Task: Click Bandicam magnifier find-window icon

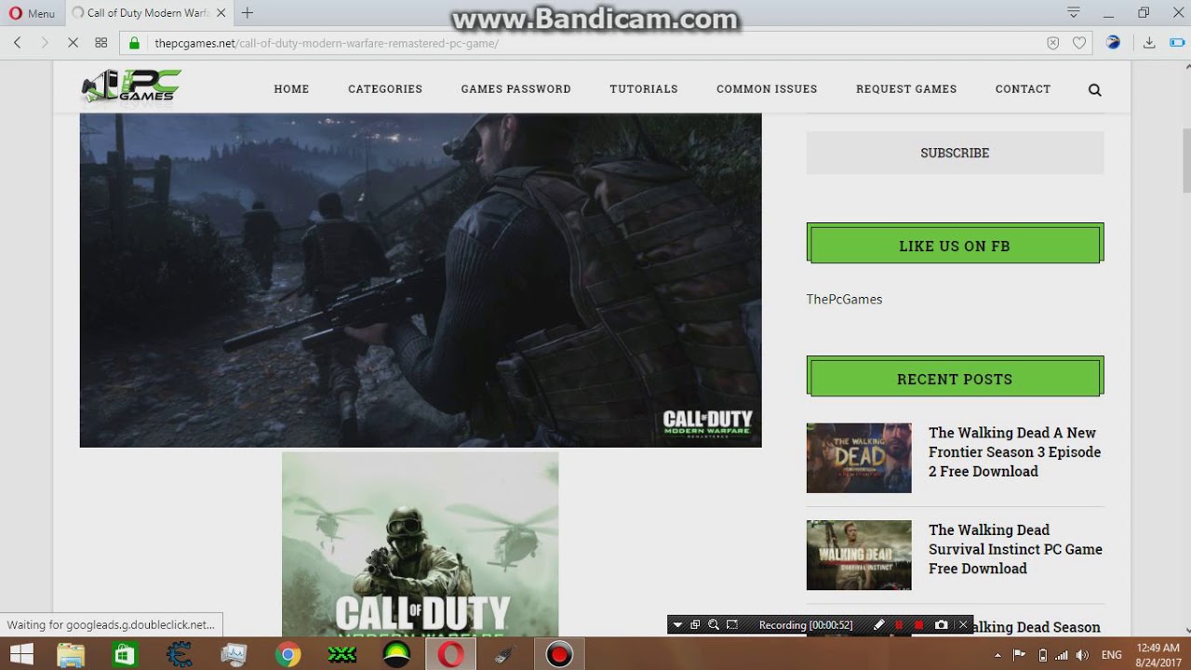Action: [714, 625]
